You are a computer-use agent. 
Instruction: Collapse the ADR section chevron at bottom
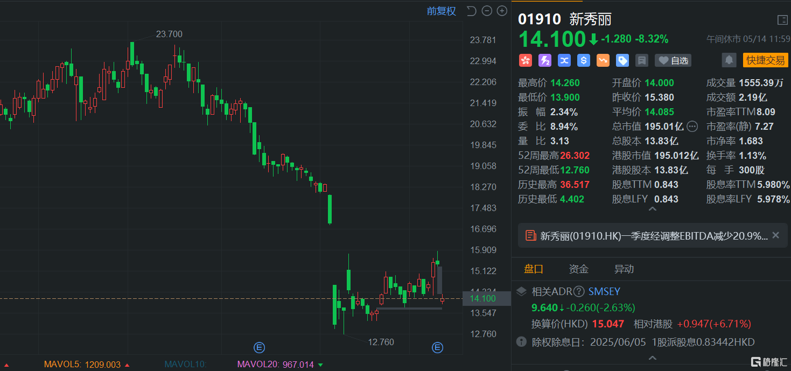pos(652,358)
